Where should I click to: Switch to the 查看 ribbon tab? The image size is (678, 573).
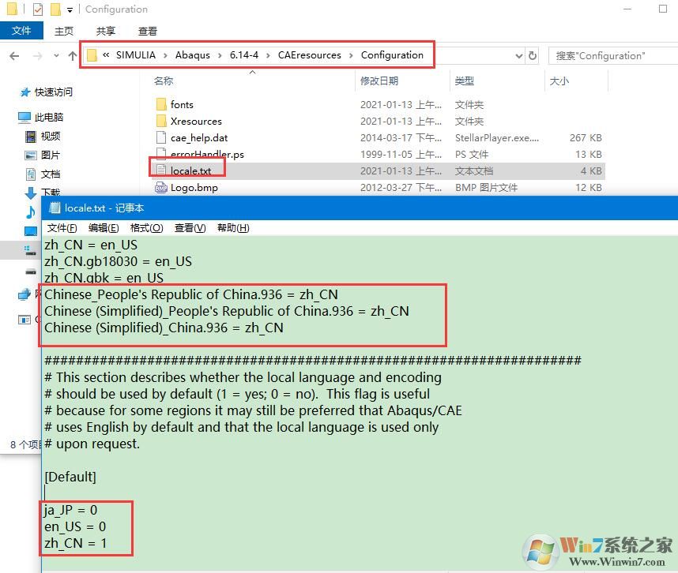pyautogui.click(x=147, y=31)
